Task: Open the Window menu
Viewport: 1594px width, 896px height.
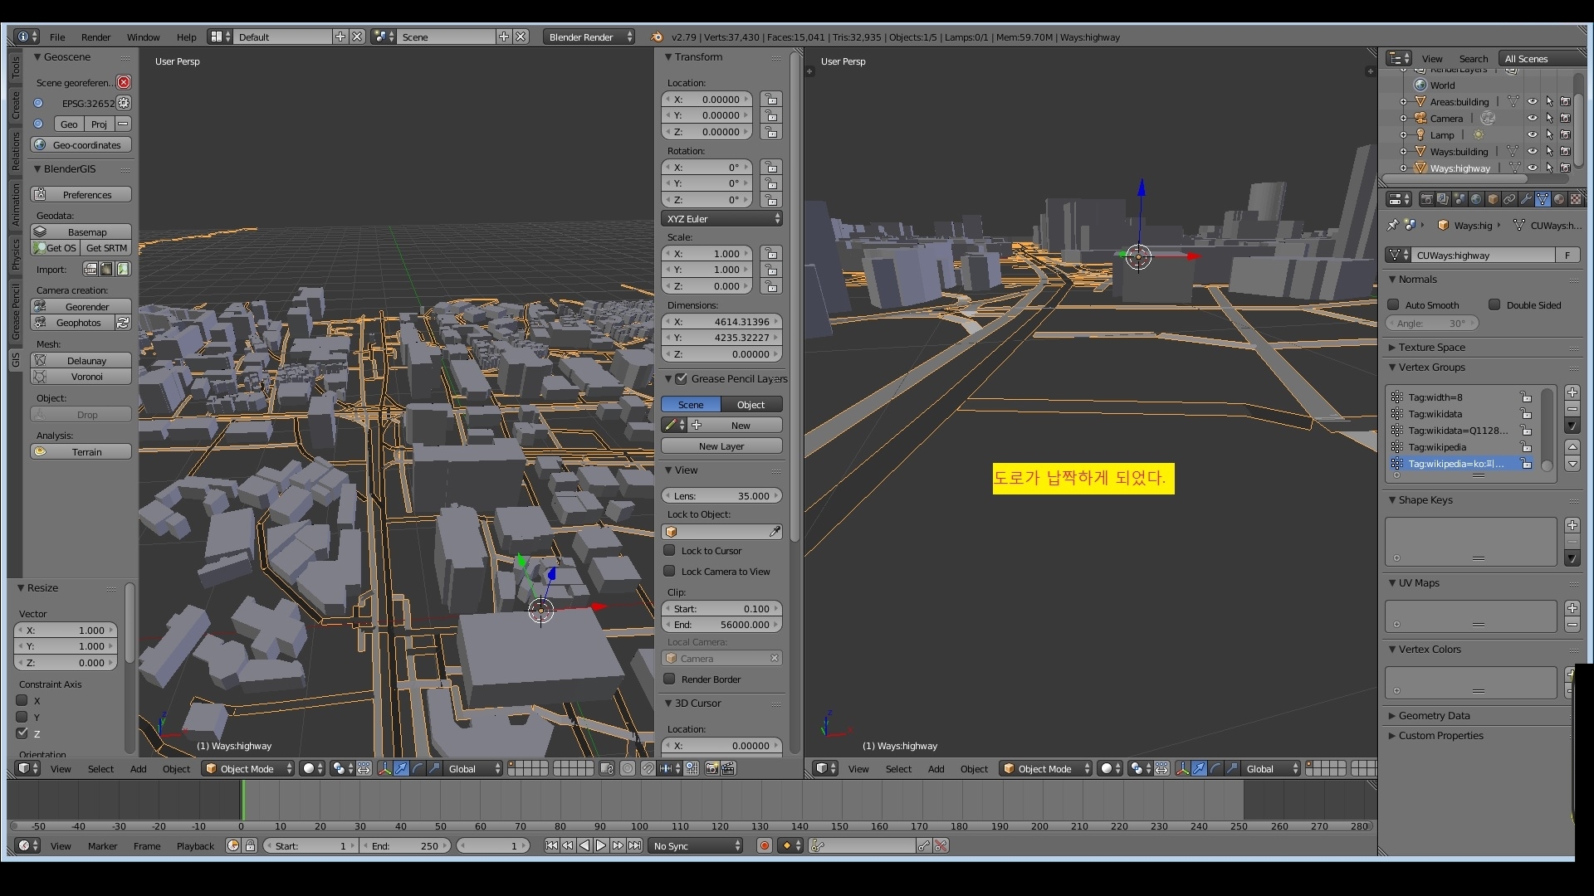Action: (x=143, y=37)
